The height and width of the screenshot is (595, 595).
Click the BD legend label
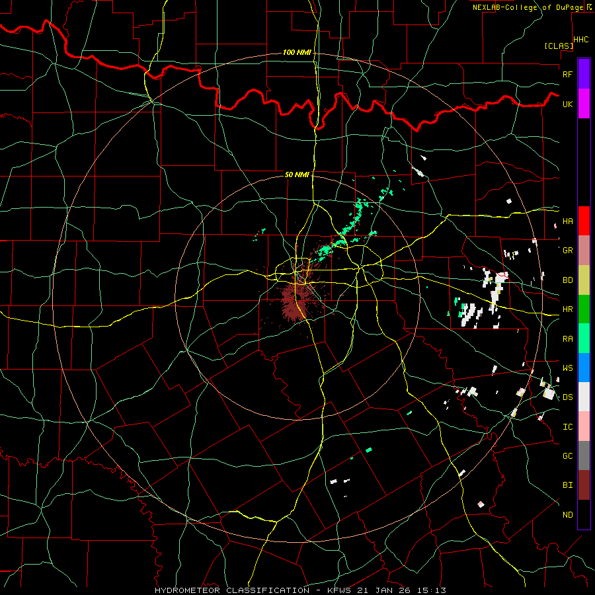[x=567, y=280]
